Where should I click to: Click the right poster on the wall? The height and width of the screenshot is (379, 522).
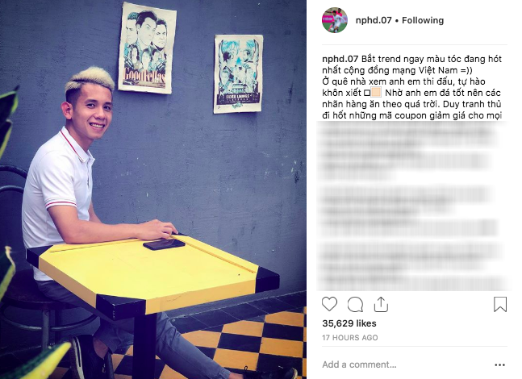tap(238, 73)
